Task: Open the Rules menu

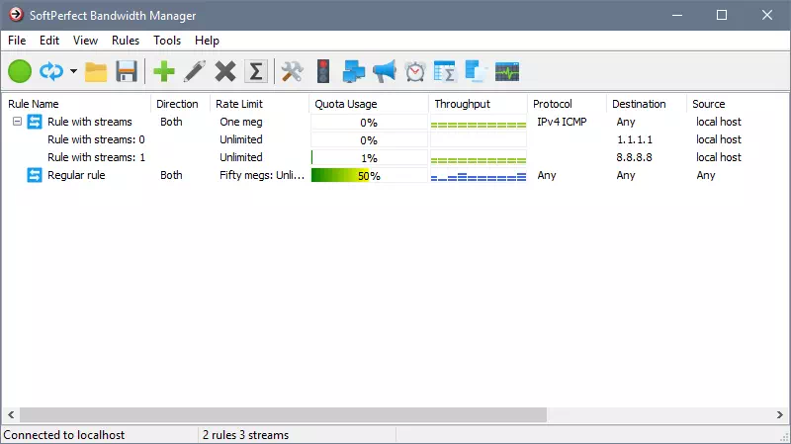Action: (x=126, y=41)
